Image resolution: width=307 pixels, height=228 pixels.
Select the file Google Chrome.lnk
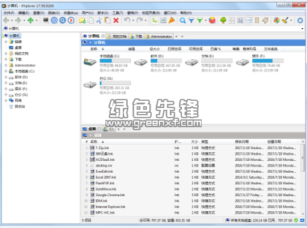coord(110,195)
